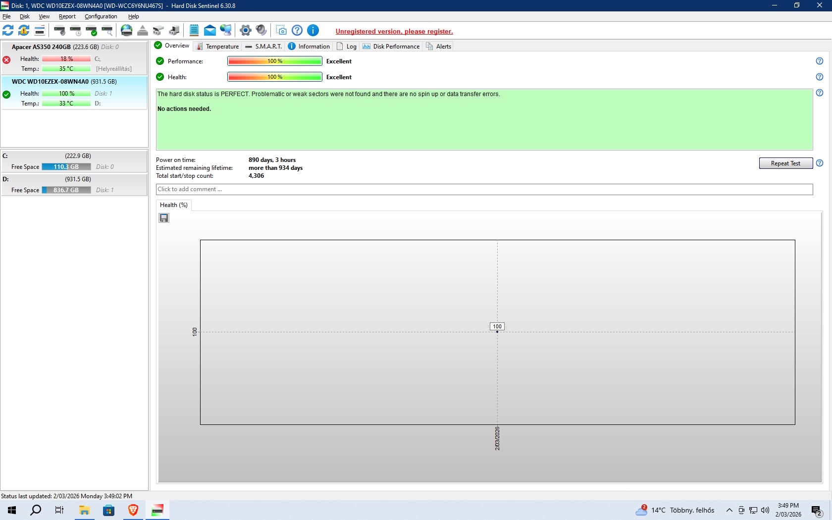Click the taskbar volume icon

(765, 510)
